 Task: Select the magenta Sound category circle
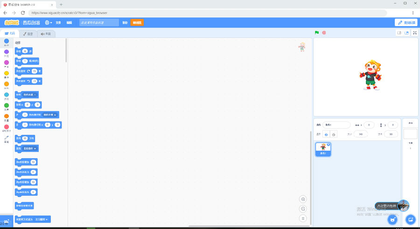7,62
